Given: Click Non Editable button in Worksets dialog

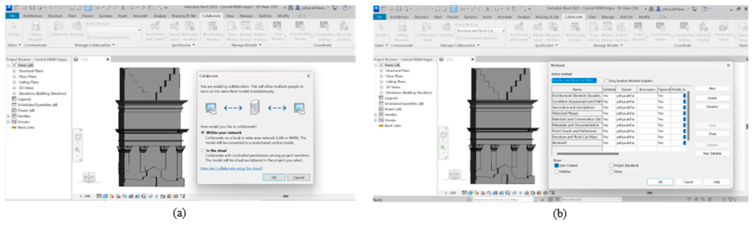Looking at the screenshot, I should point(712,153).
